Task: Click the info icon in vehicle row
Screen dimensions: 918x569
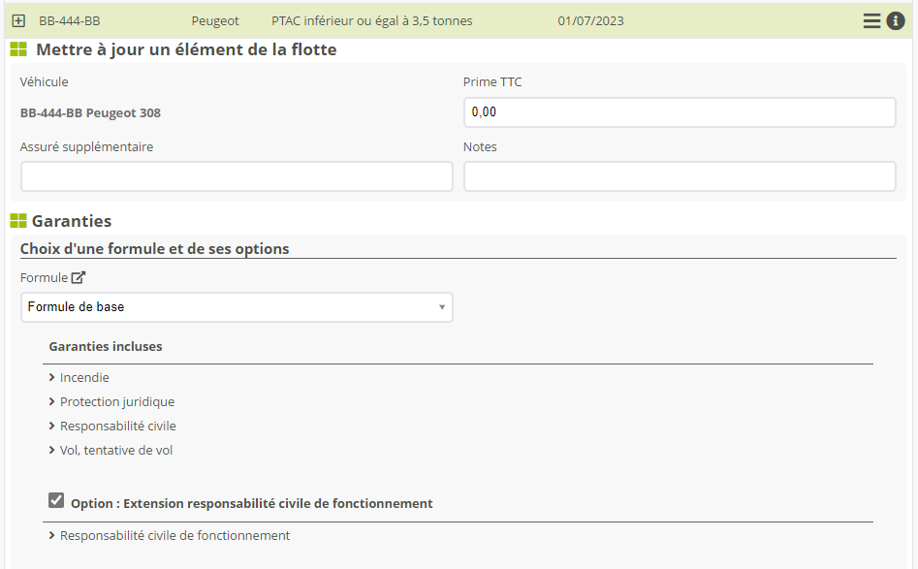Action: (896, 20)
